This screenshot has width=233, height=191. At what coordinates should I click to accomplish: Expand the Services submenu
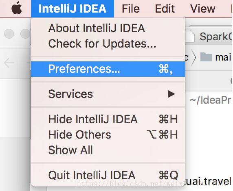click(108, 94)
